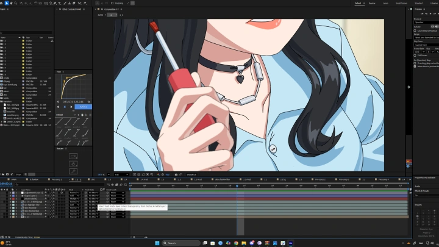The width and height of the screenshot is (439, 247).
Task: Click the current time indicator playhead
Action: pyautogui.click(x=237, y=185)
